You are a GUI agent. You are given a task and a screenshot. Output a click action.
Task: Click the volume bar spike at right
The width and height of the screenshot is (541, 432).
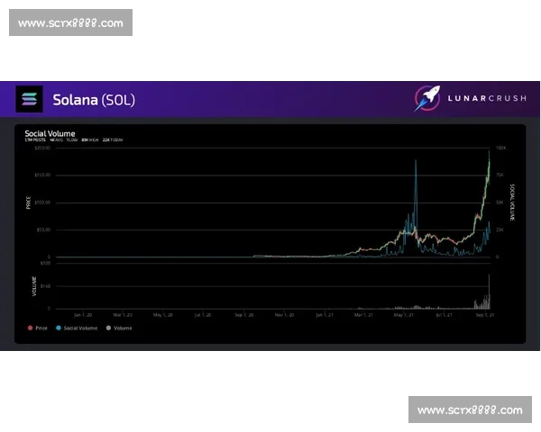point(489,288)
